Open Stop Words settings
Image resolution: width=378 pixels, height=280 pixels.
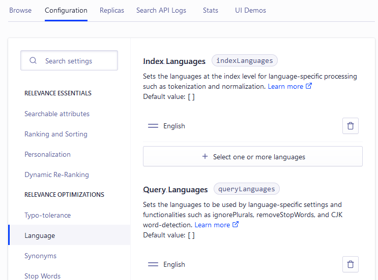click(42, 276)
